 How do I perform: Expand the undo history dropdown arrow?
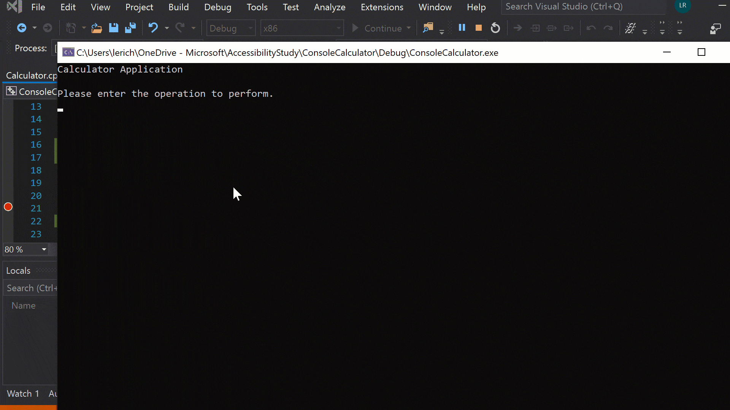pos(167,29)
